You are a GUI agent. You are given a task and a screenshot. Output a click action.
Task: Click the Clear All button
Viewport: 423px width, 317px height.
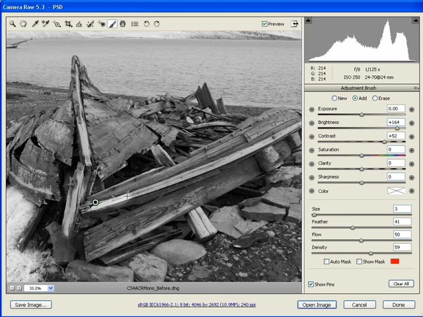click(401, 283)
